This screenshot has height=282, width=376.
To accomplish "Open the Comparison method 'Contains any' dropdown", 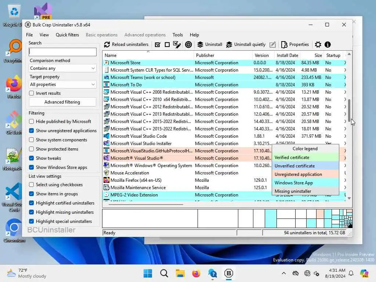I will 62,68.
